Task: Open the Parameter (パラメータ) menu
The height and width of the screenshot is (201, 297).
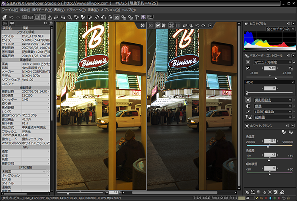Action: (76, 10)
